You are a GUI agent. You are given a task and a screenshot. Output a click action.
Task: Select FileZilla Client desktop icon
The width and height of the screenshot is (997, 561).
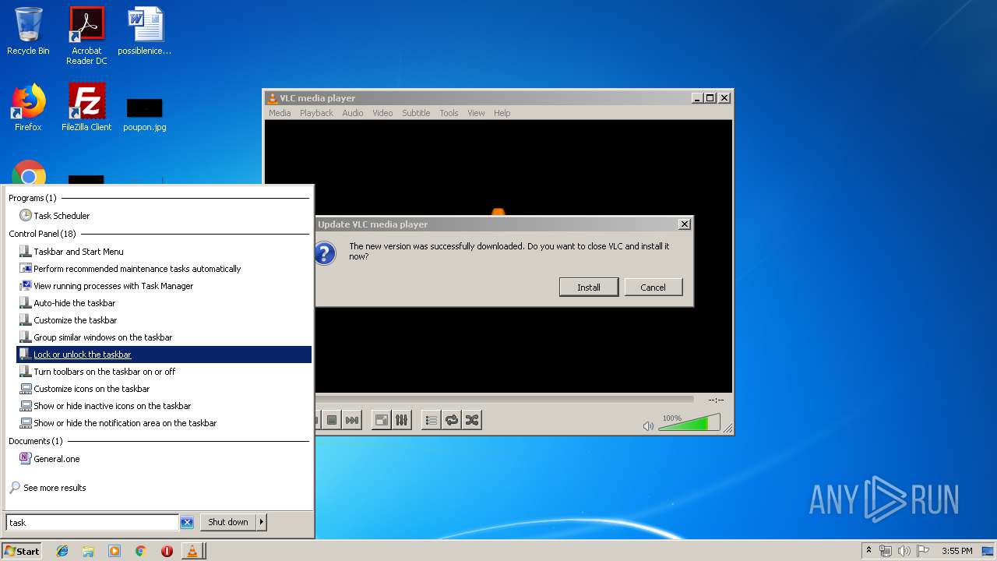(x=86, y=108)
